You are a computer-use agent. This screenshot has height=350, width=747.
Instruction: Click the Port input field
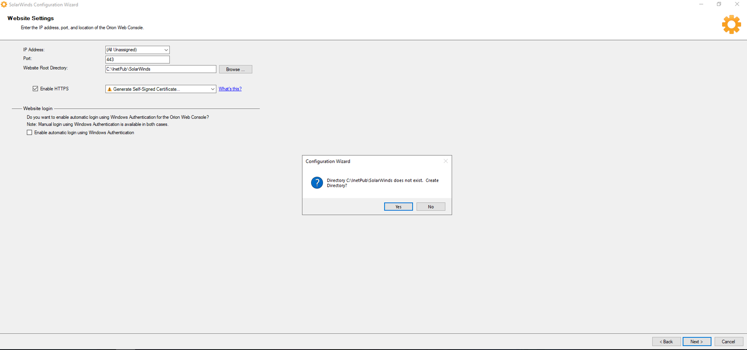(137, 60)
